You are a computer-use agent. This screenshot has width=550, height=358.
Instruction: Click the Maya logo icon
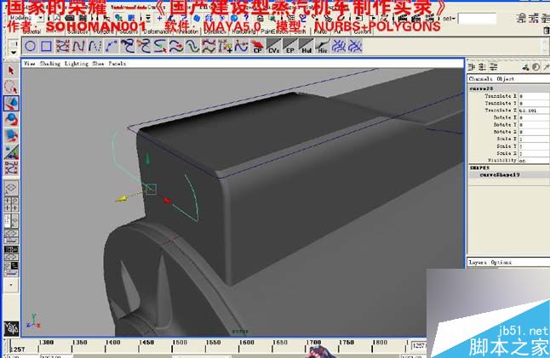click(x=11, y=328)
